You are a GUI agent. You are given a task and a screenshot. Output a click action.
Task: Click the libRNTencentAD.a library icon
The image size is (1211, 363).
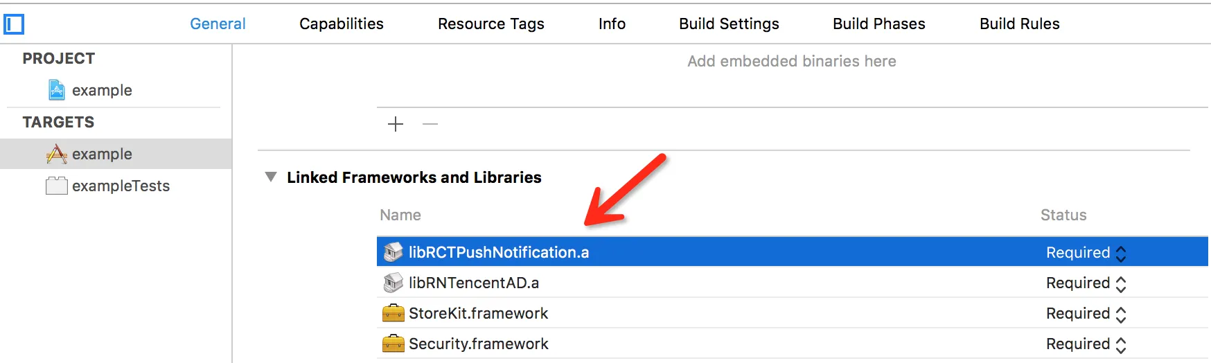tap(394, 283)
